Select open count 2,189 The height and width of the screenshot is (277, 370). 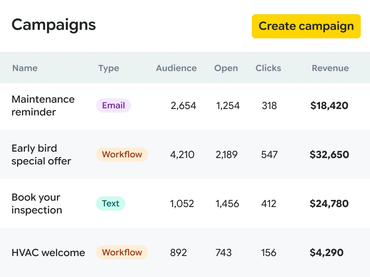pyautogui.click(x=227, y=154)
